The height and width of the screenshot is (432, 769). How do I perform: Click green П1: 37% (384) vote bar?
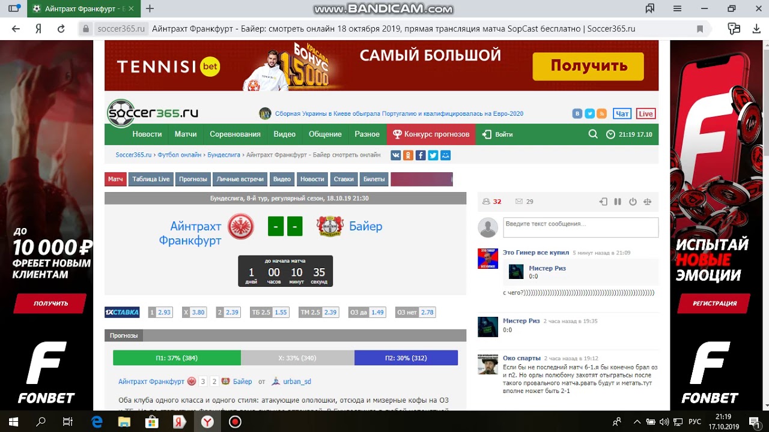[x=177, y=358]
